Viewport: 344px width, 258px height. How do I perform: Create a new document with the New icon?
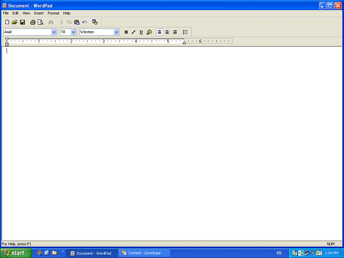[7, 22]
